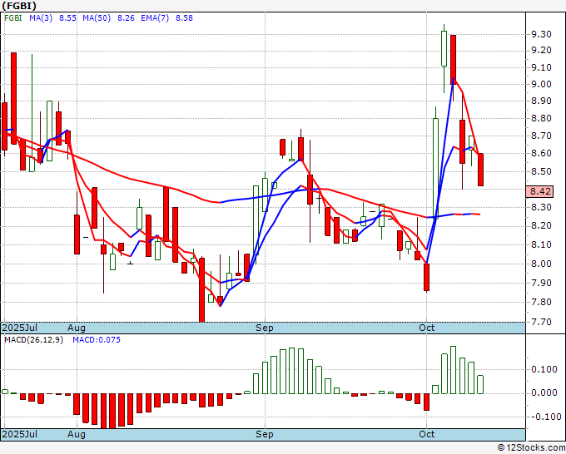Screen dimensions: 566x454
Task: Select the 8.30 price axis label
Action: (541, 207)
